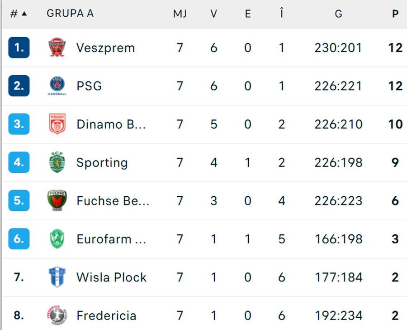The image size is (407, 330).
Task: Click the light blue position 3 badge
Action: [19, 124]
